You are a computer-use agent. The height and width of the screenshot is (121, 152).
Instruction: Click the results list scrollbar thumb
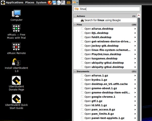click(x=139, y=69)
